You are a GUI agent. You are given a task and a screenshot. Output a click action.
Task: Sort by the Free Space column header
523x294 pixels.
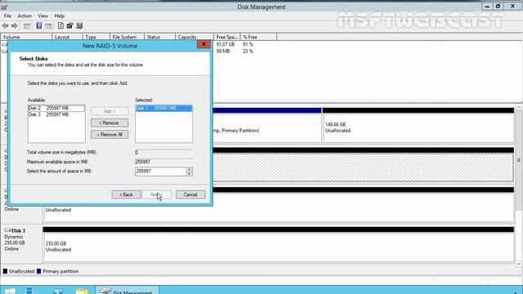tap(227, 37)
